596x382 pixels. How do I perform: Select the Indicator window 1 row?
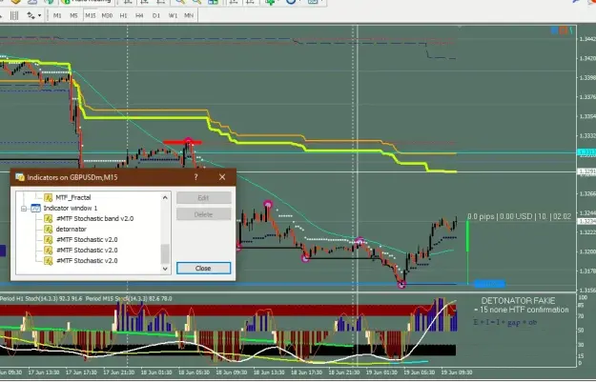point(71,208)
